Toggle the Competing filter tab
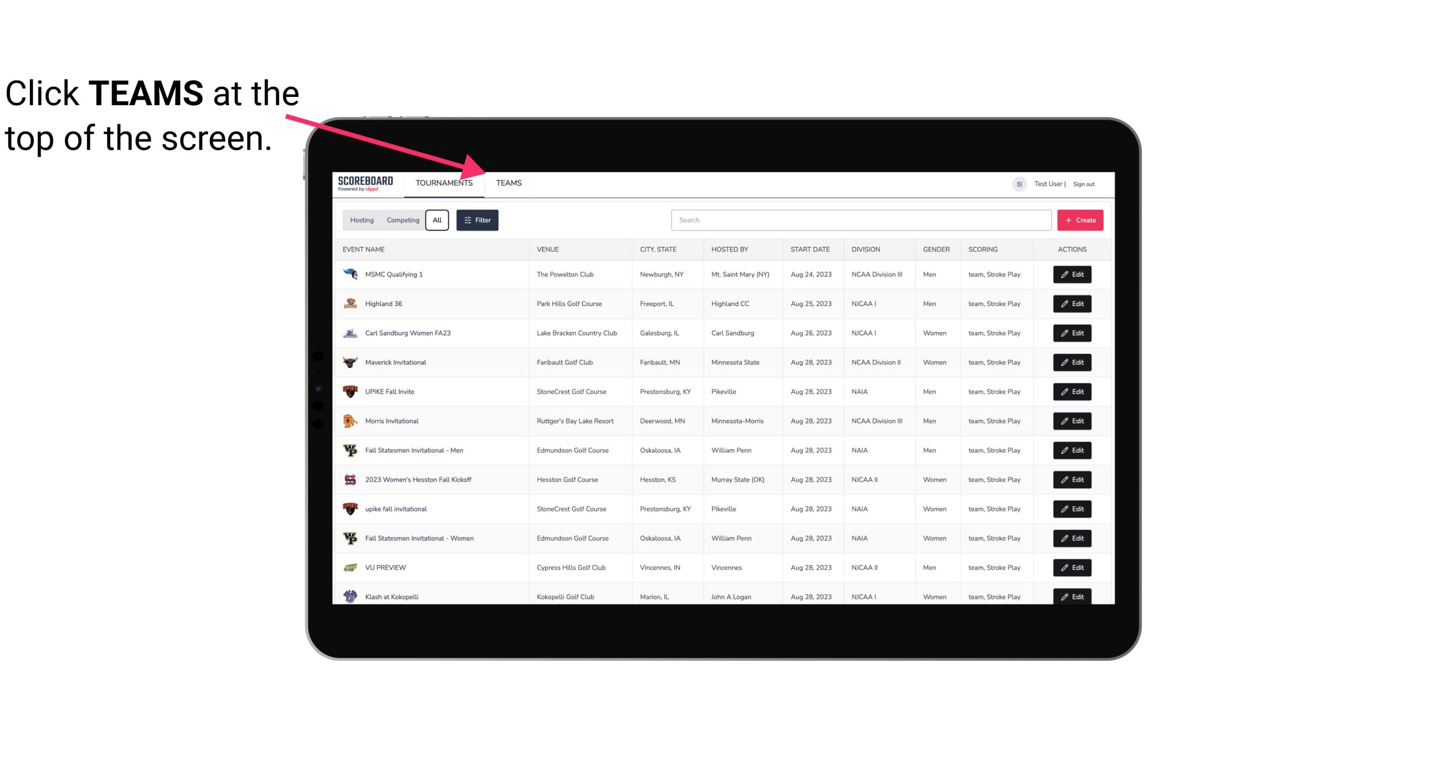Image resolution: width=1445 pixels, height=777 pixels. click(401, 220)
